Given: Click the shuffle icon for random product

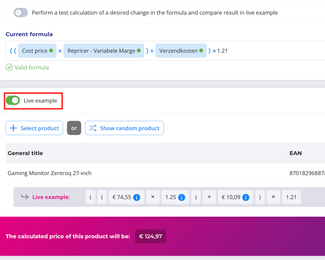Looking at the screenshot, I should (x=93, y=128).
